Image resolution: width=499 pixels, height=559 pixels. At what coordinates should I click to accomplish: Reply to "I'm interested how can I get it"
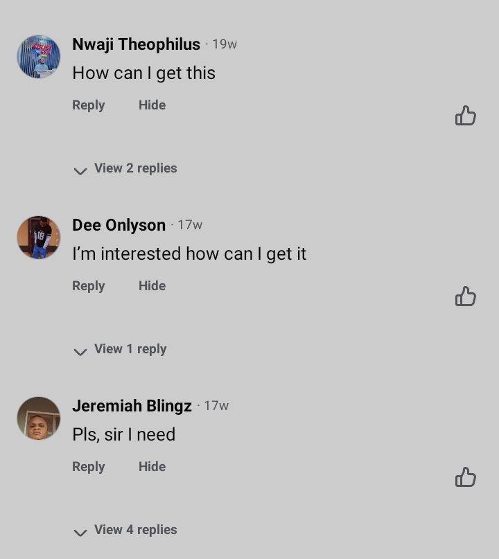pos(88,286)
